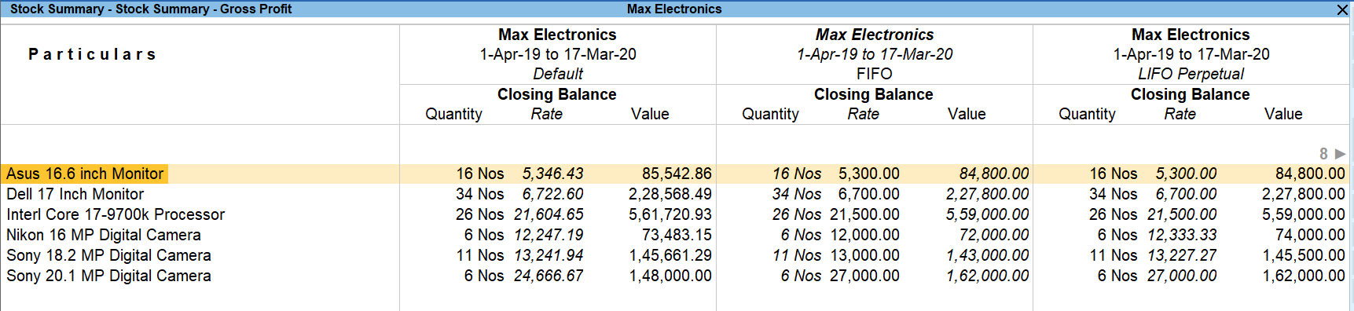
Task: Click Sony 20.1 Default value 1,48,000.00
Action: [670, 276]
